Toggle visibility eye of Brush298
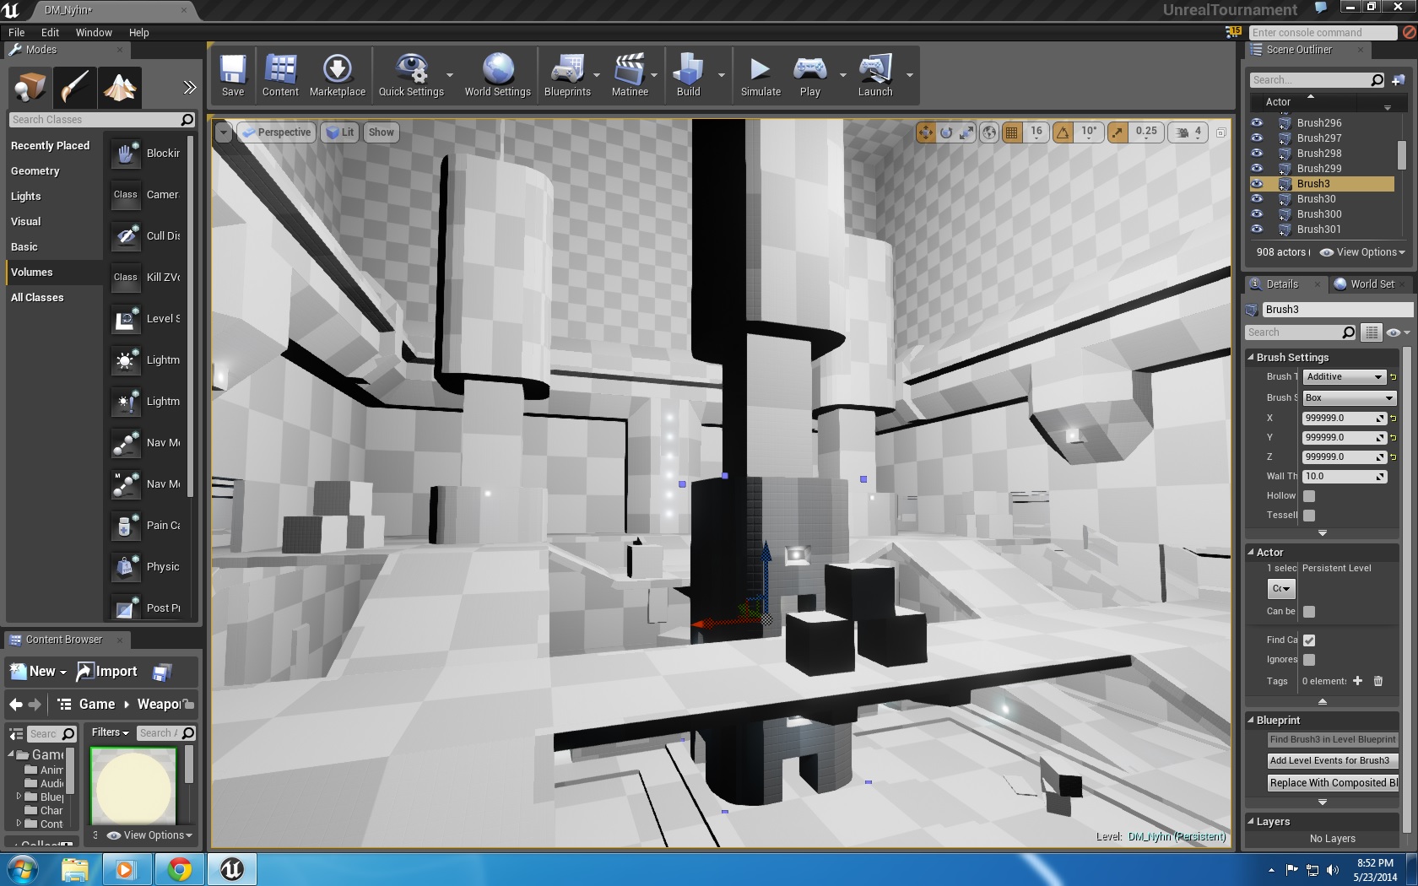The height and width of the screenshot is (886, 1418). 1257,153
